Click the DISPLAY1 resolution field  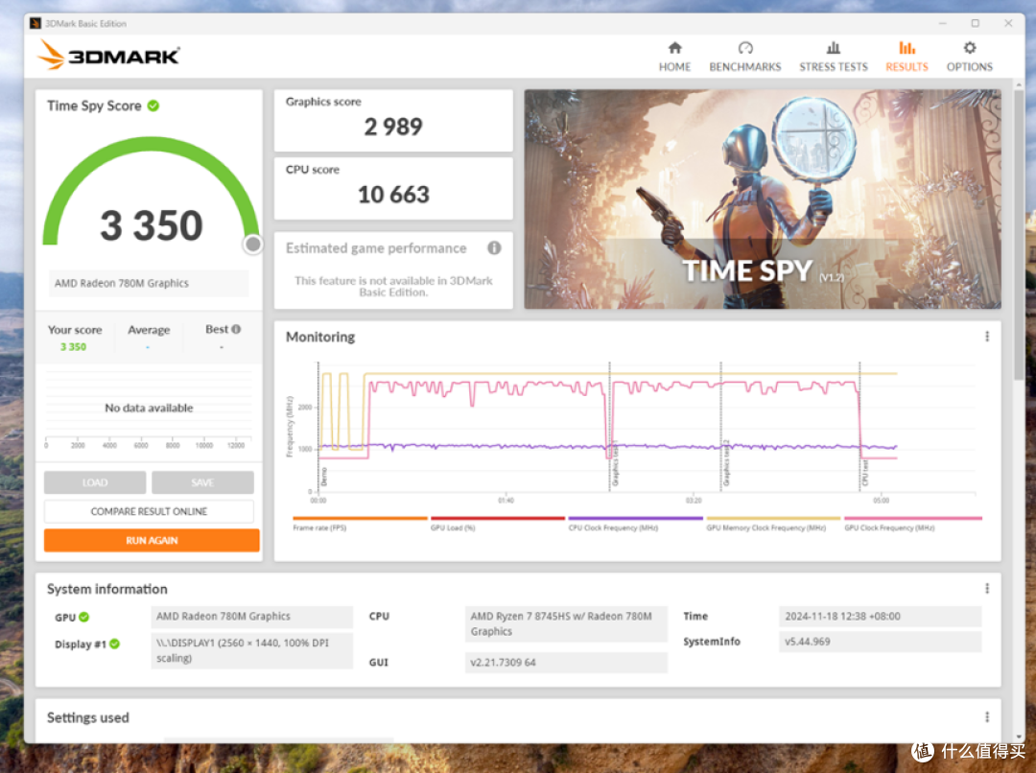coord(251,650)
